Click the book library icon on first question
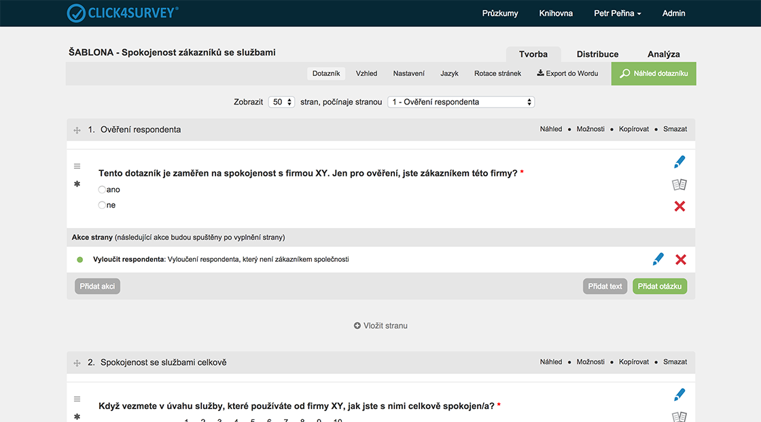This screenshot has height=422, width=761. pos(679,185)
